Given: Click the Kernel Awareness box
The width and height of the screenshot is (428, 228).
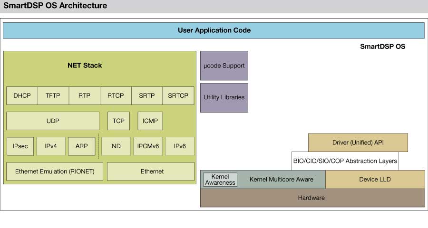Looking at the screenshot, I should point(220,180).
